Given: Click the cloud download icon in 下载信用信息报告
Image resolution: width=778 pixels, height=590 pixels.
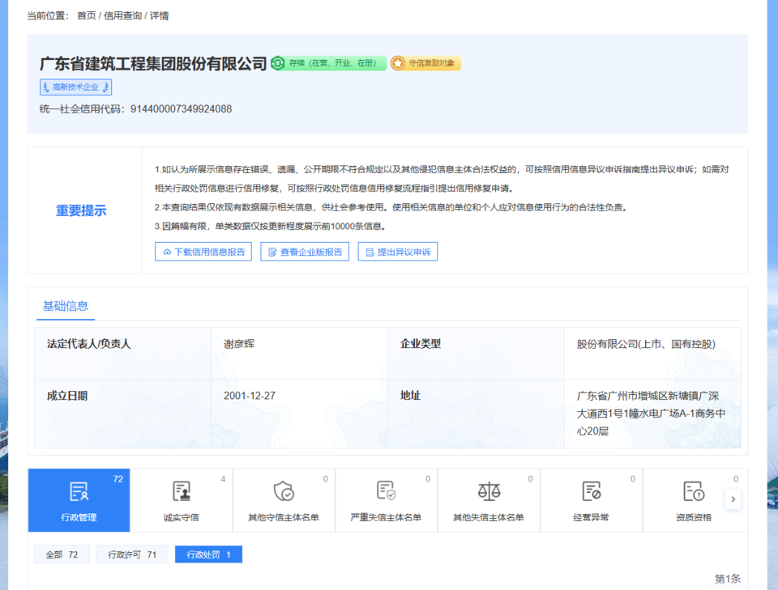Looking at the screenshot, I should click(167, 253).
